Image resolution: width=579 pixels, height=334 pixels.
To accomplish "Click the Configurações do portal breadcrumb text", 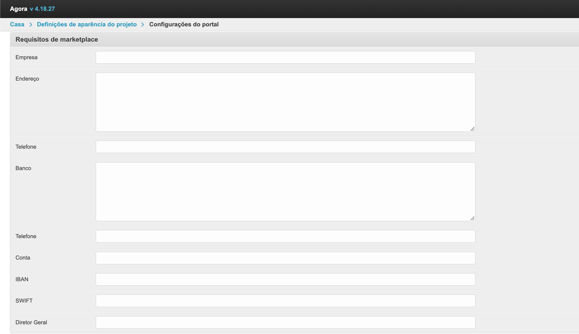I will [184, 24].
